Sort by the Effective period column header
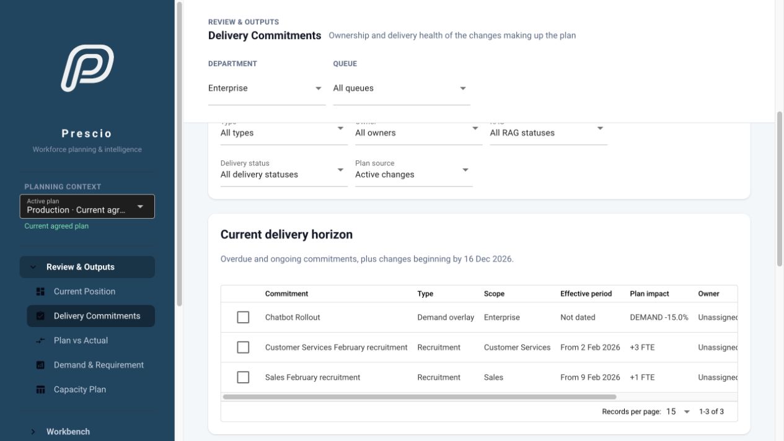The height and width of the screenshot is (441, 784). (586, 294)
